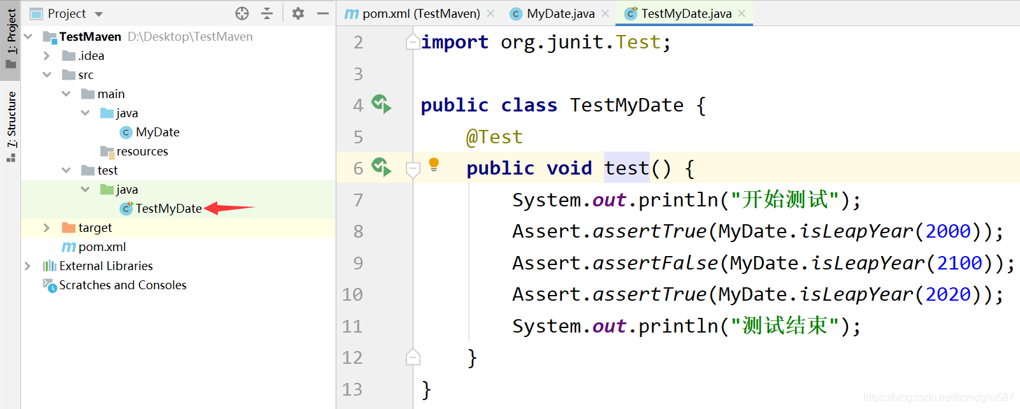The width and height of the screenshot is (1020, 409).
Task: Click the number 2000 in code
Action: (x=948, y=231)
